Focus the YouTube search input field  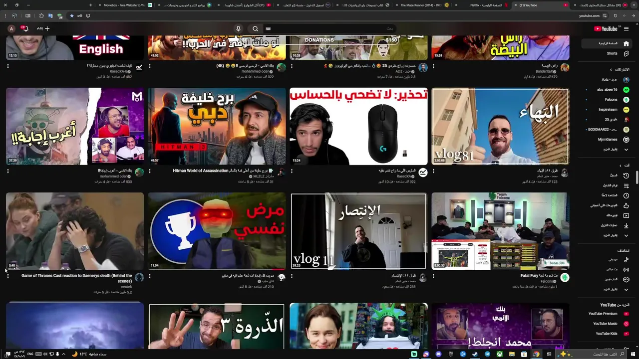pyautogui.click(x=329, y=29)
